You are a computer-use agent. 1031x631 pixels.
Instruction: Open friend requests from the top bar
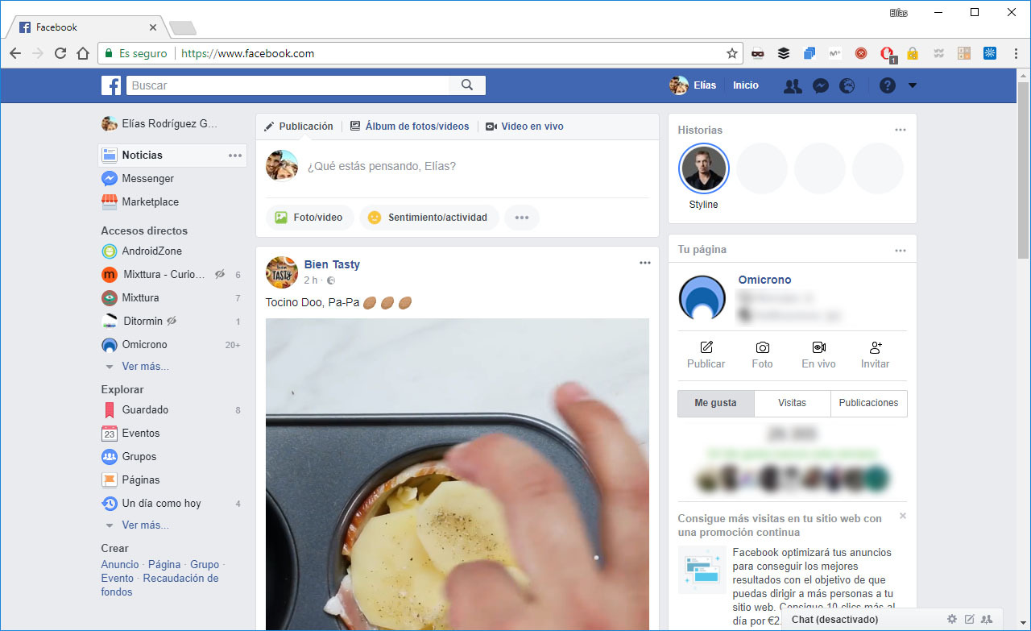click(x=792, y=85)
